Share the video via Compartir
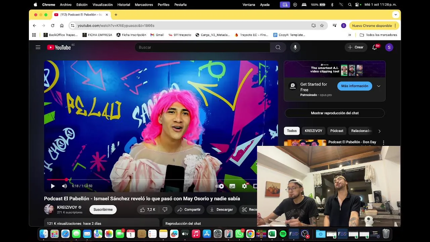 189,209
